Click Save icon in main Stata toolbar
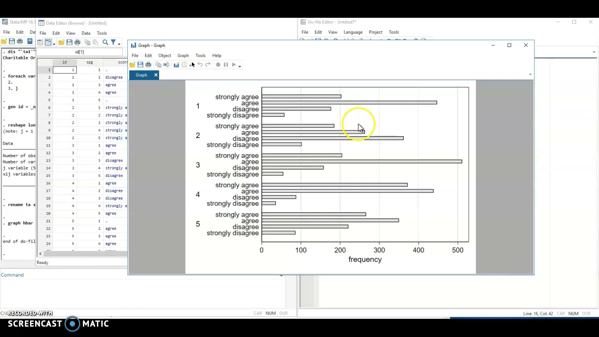This screenshot has width=599, height=337. (12, 41)
